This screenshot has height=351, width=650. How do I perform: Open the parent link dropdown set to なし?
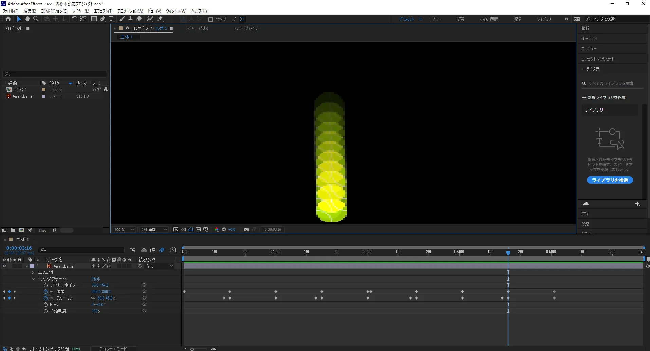pos(160,266)
